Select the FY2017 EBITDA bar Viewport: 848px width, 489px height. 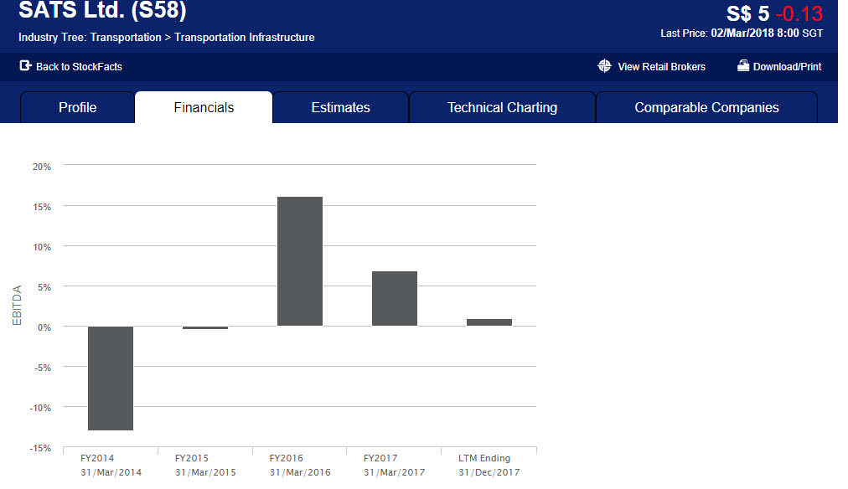tap(394, 297)
